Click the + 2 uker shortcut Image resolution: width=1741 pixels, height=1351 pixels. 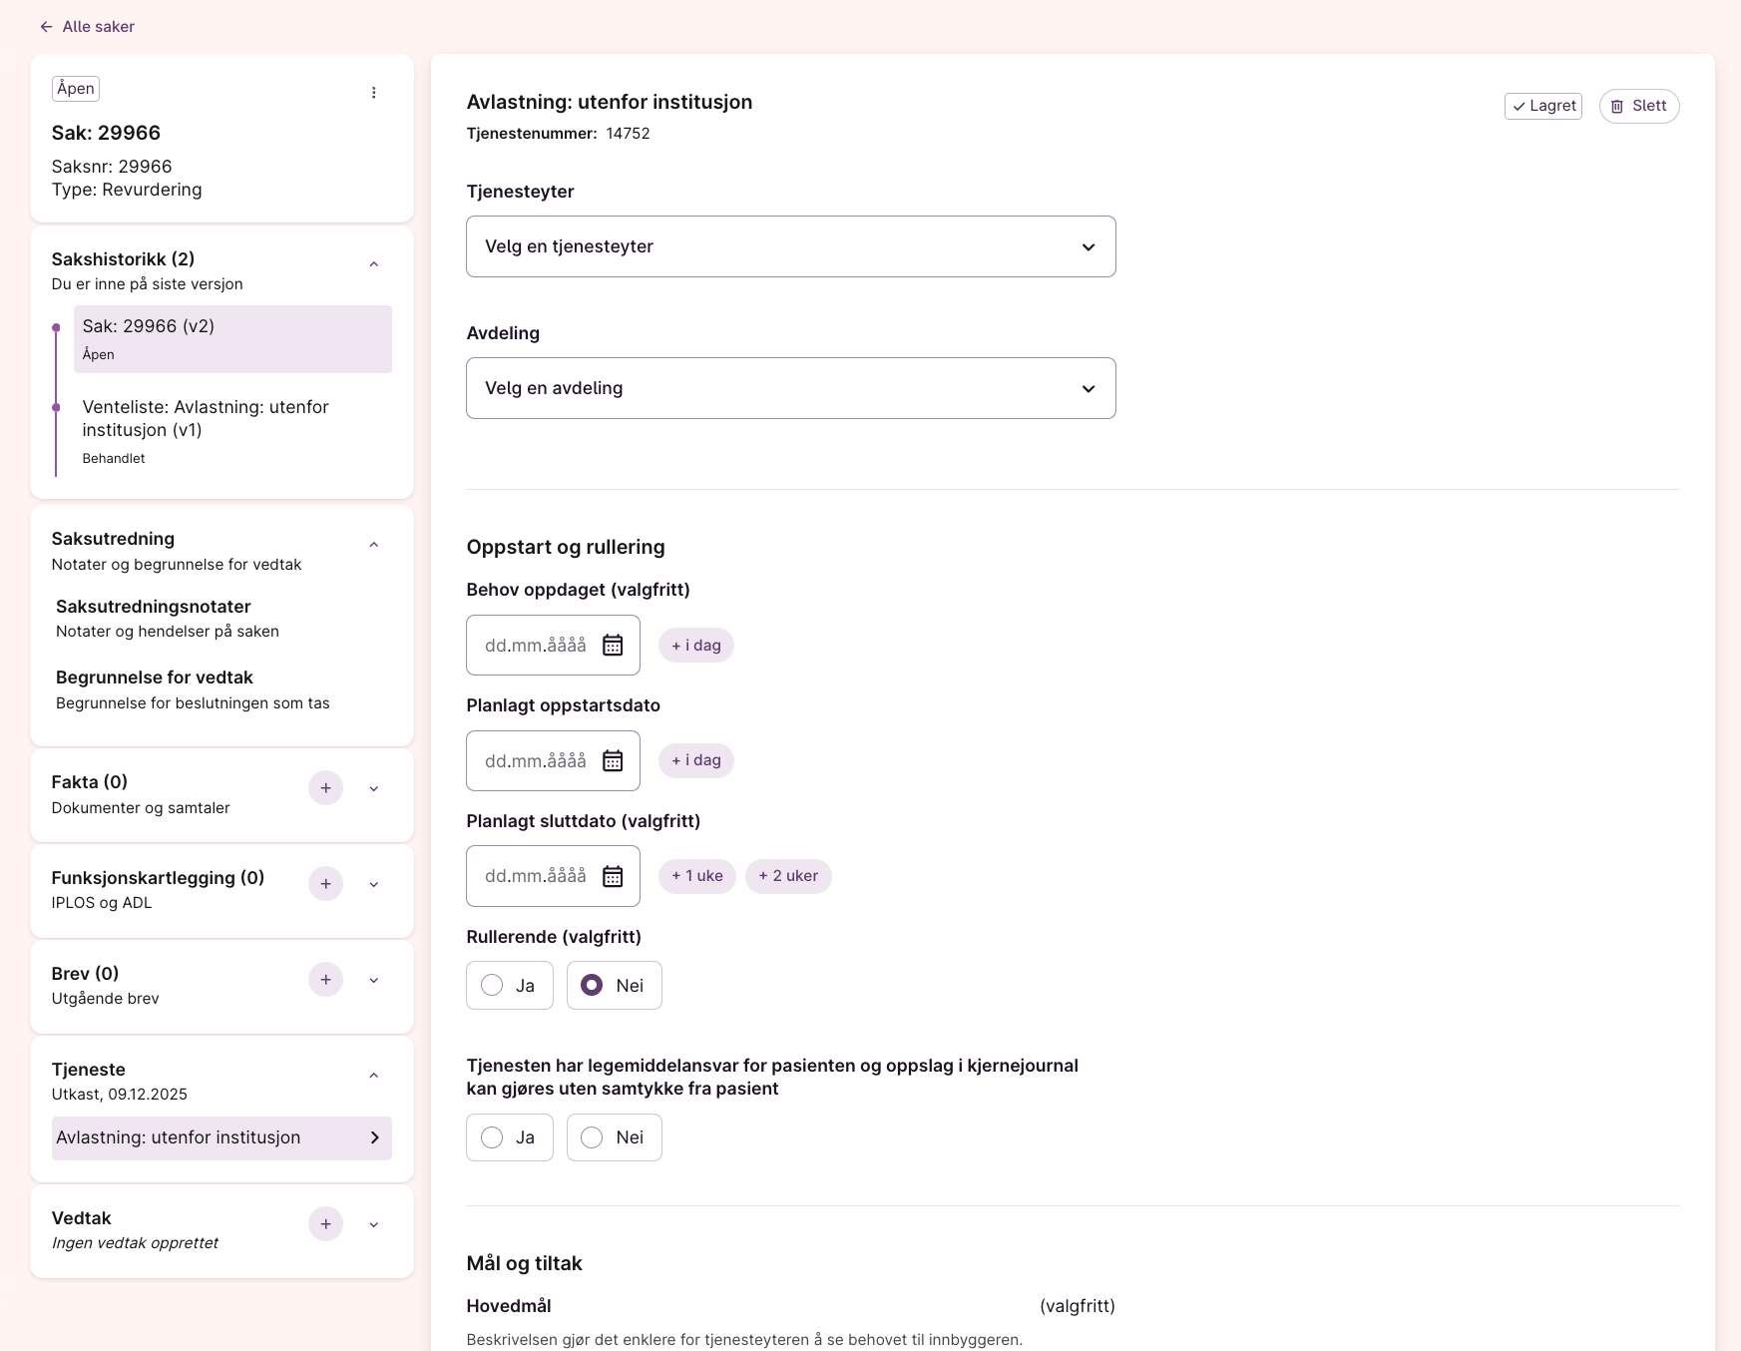pos(788,876)
